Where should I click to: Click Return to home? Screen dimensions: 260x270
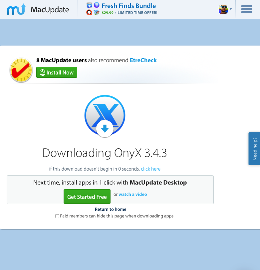pyautogui.click(x=111, y=209)
